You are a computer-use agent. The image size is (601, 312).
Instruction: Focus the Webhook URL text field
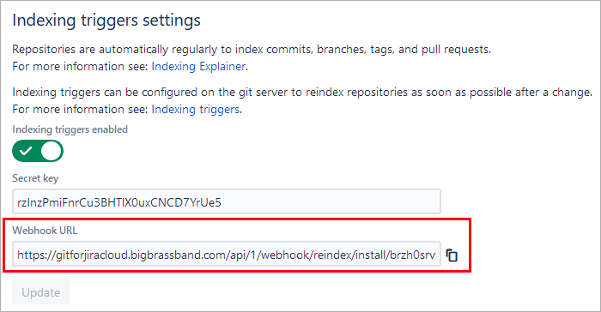pyautogui.click(x=227, y=254)
